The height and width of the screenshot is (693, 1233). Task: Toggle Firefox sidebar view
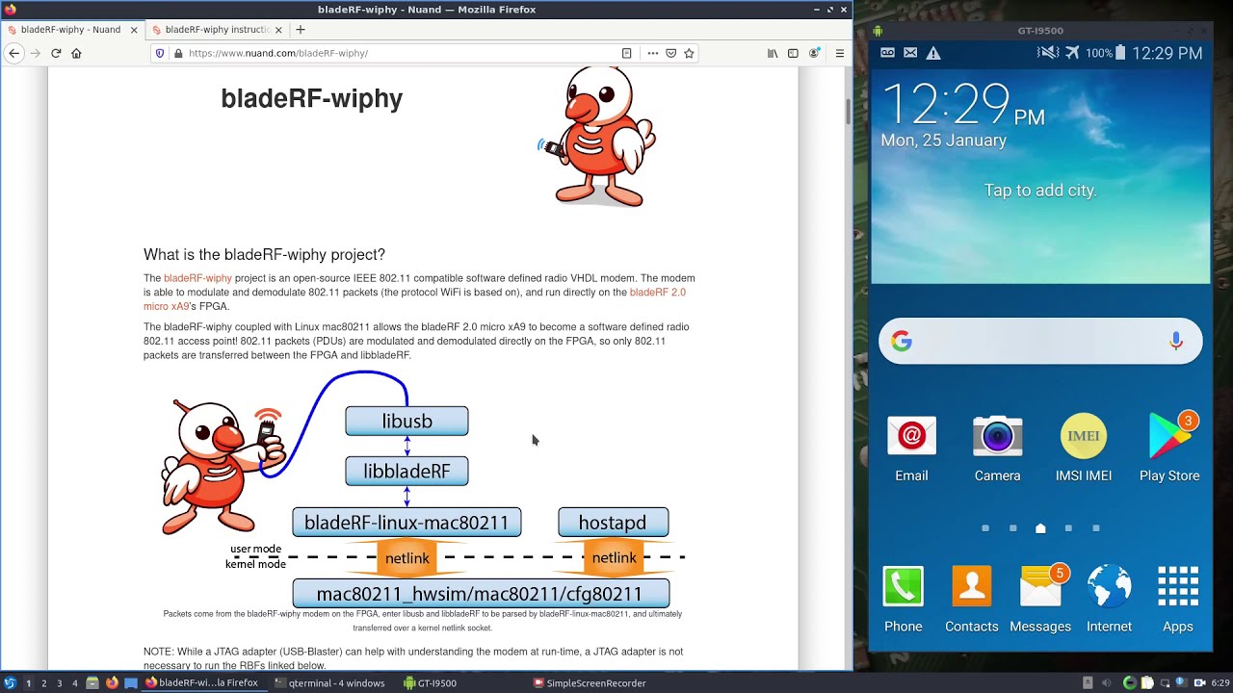pyautogui.click(x=793, y=53)
